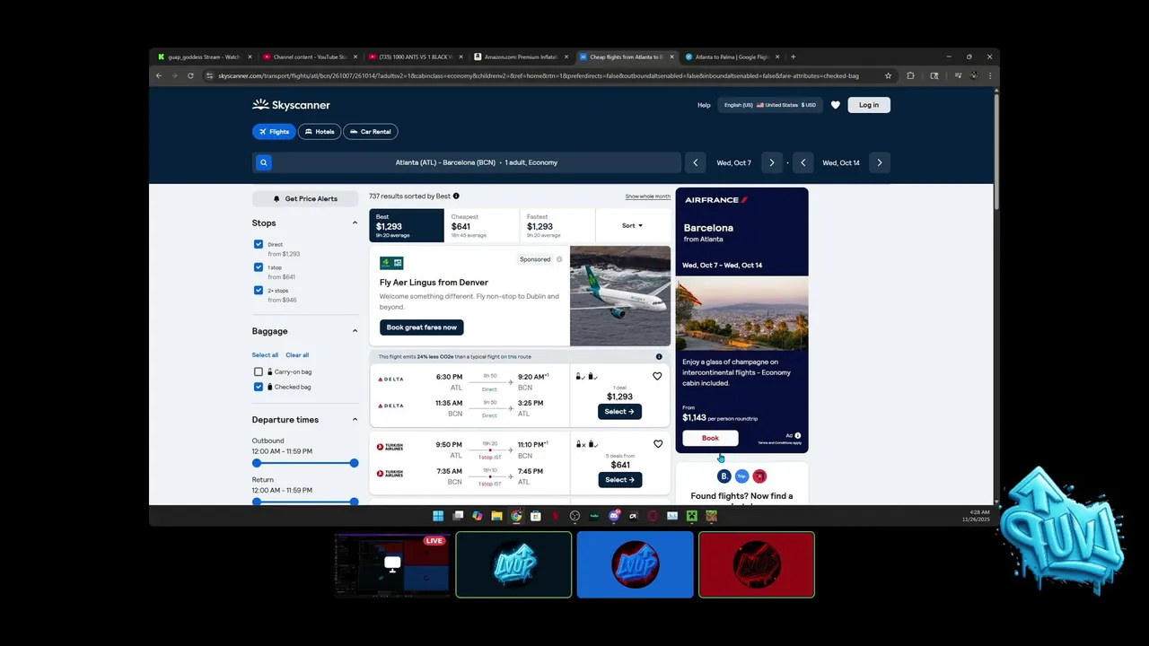Collapse the Departure times section
This screenshot has width=1149, height=646.
(x=355, y=419)
